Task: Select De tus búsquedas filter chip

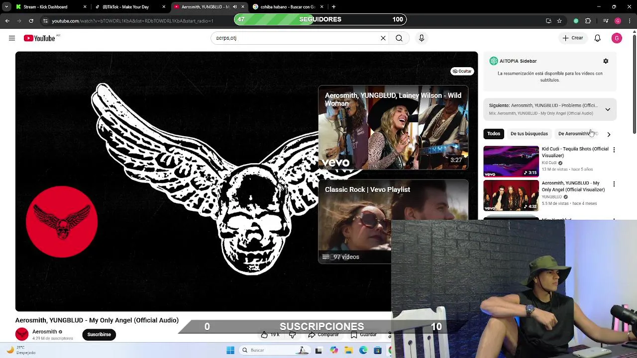Action: (x=529, y=133)
